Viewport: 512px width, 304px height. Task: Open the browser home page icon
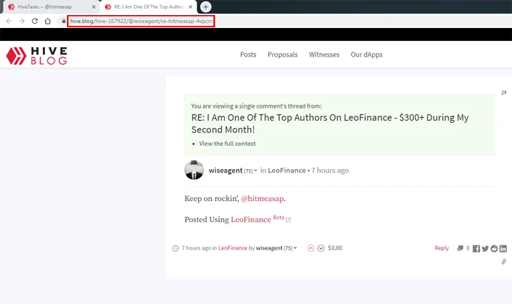pyautogui.click(x=48, y=21)
